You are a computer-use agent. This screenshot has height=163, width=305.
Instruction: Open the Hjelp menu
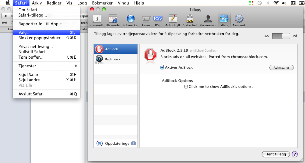tap(139, 3)
